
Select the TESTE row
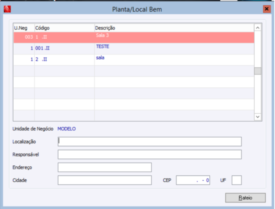click(x=134, y=48)
